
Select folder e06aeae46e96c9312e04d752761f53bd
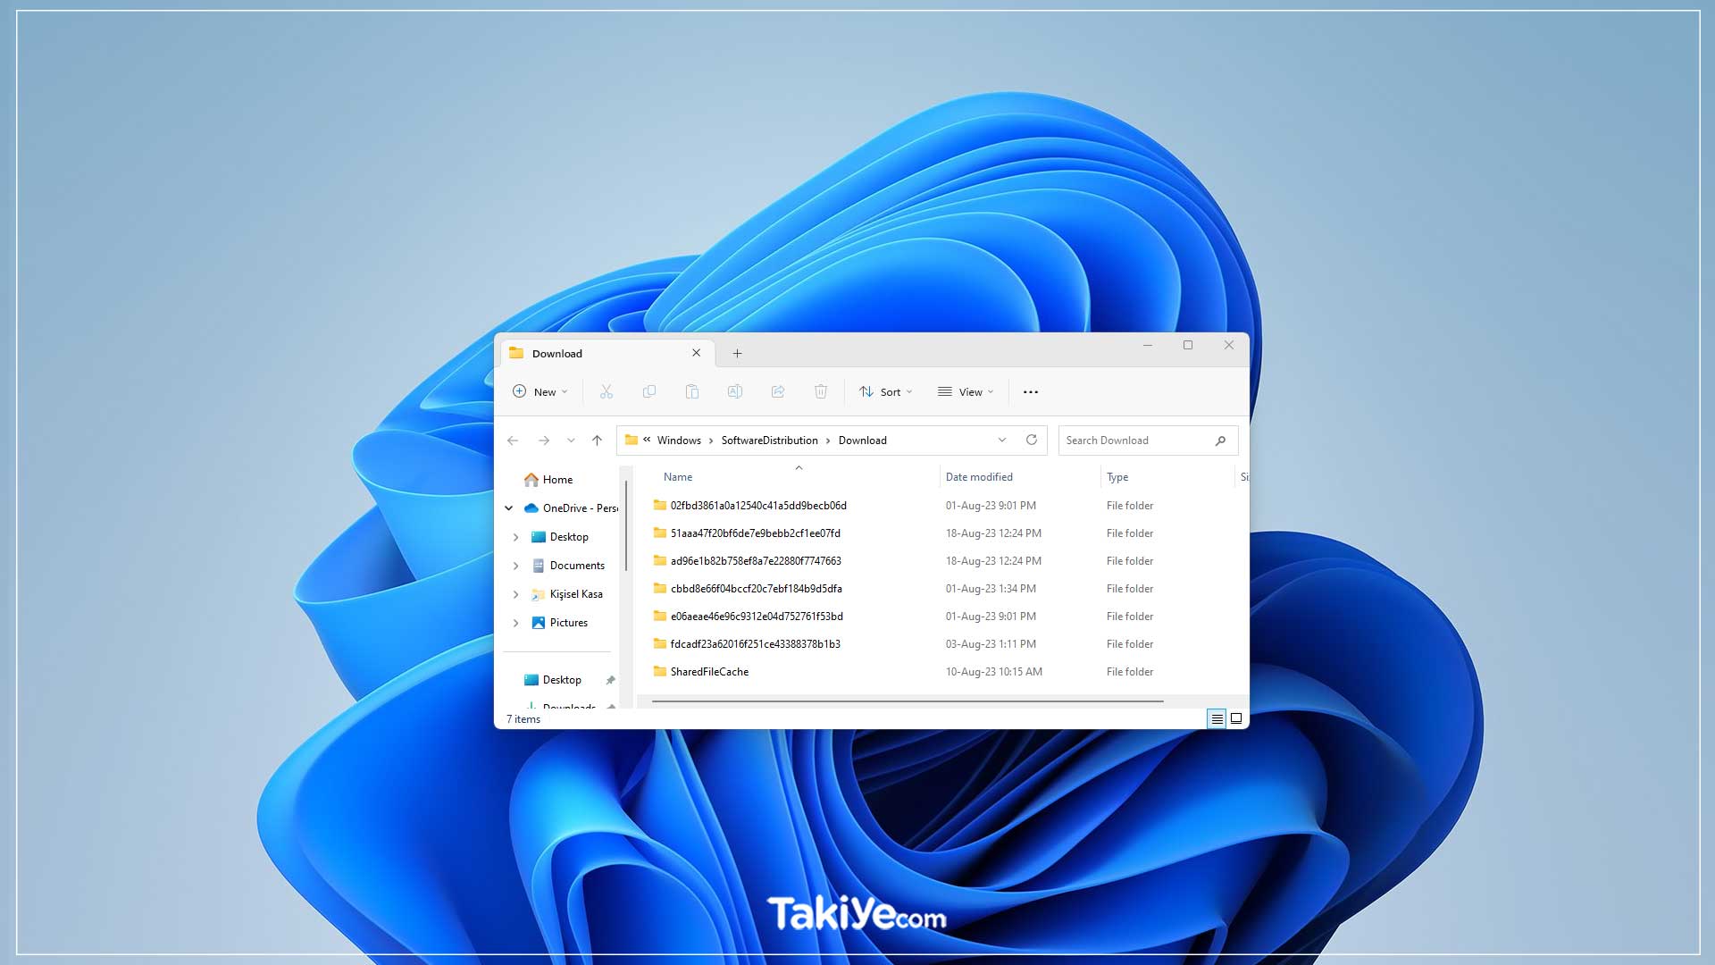757,617
